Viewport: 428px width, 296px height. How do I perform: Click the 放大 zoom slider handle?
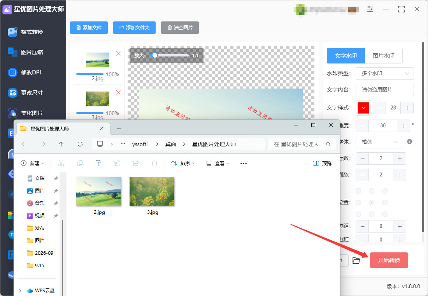155,55
